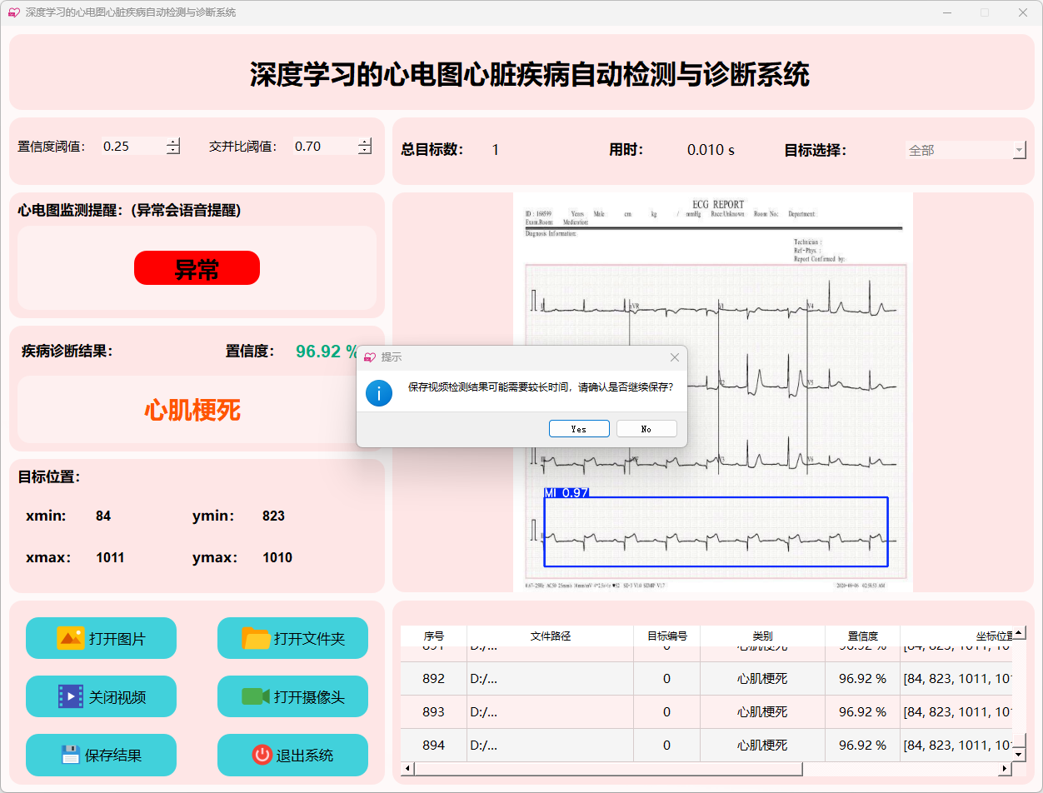Click the blue info icon in dialog
1043x793 pixels.
tap(378, 392)
